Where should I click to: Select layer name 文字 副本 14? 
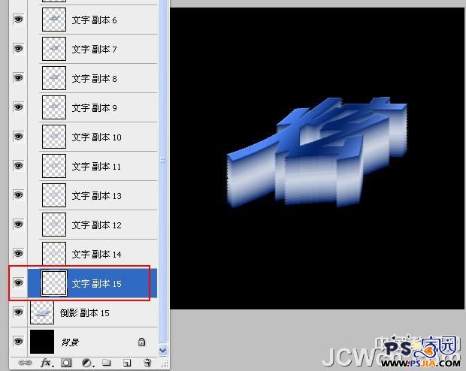[97, 254]
